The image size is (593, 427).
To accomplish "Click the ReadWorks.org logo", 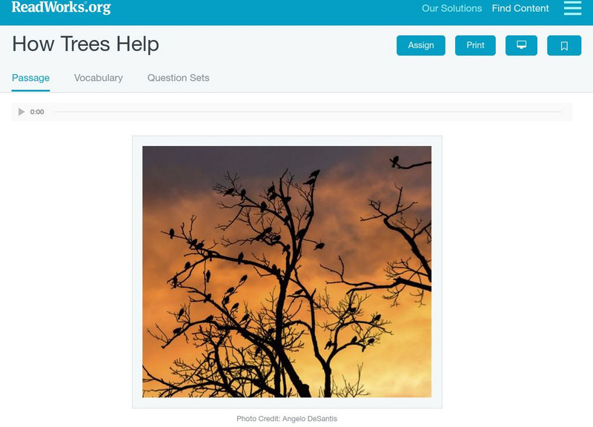I will click(x=61, y=7).
